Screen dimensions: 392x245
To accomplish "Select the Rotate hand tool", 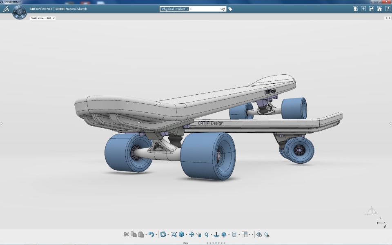I will (x=199, y=234).
